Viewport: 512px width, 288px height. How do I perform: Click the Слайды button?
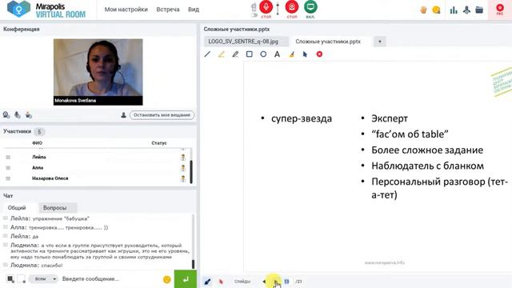pos(242,282)
